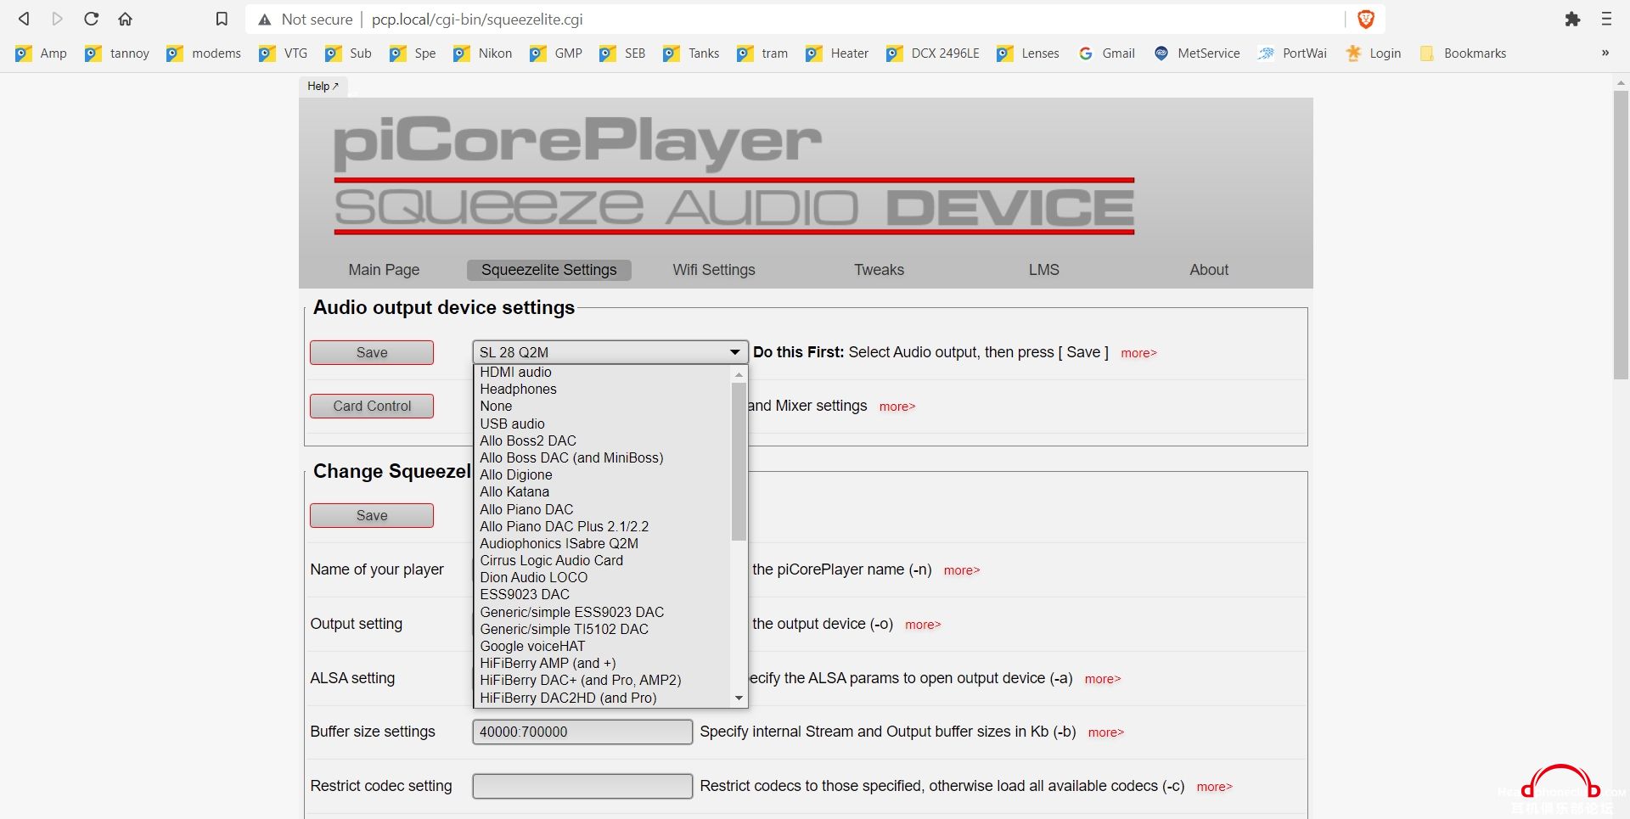Image resolution: width=1630 pixels, height=819 pixels.
Task: Open the PortWai bookmark
Action: (1292, 53)
